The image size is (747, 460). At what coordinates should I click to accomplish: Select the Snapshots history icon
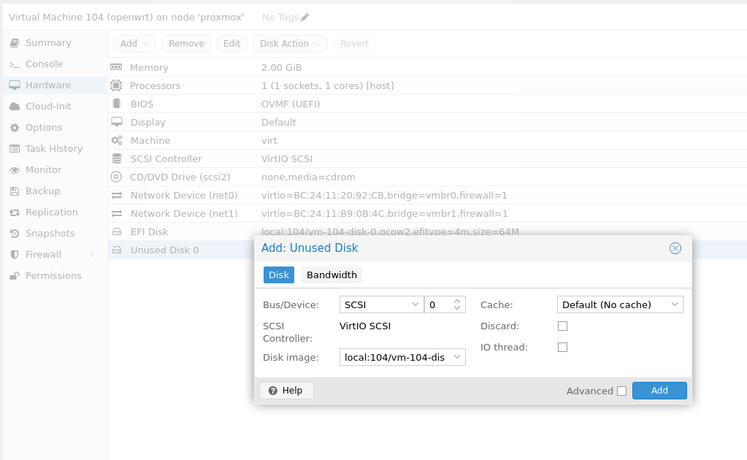pyautogui.click(x=14, y=234)
